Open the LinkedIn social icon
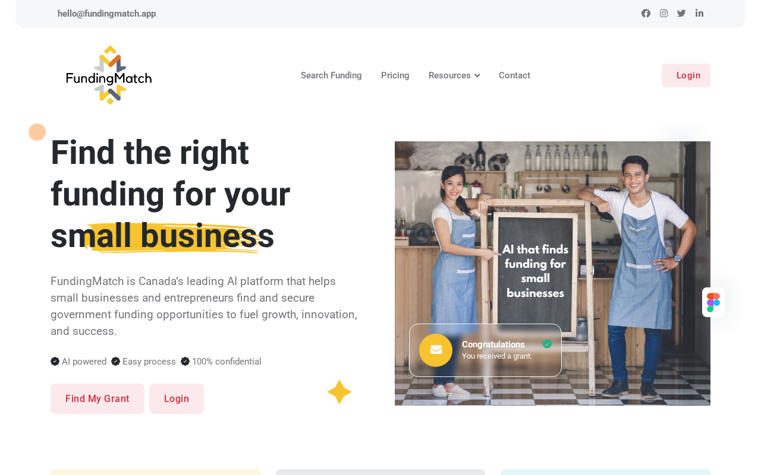Viewport: 761px width, 475px height. pyautogui.click(x=699, y=13)
